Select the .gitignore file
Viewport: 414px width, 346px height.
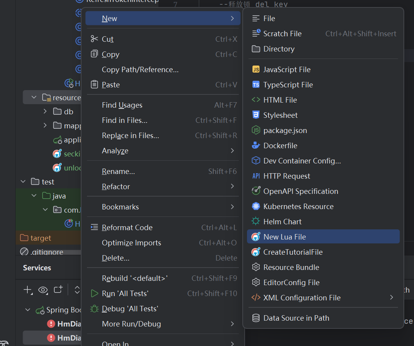pos(47,252)
